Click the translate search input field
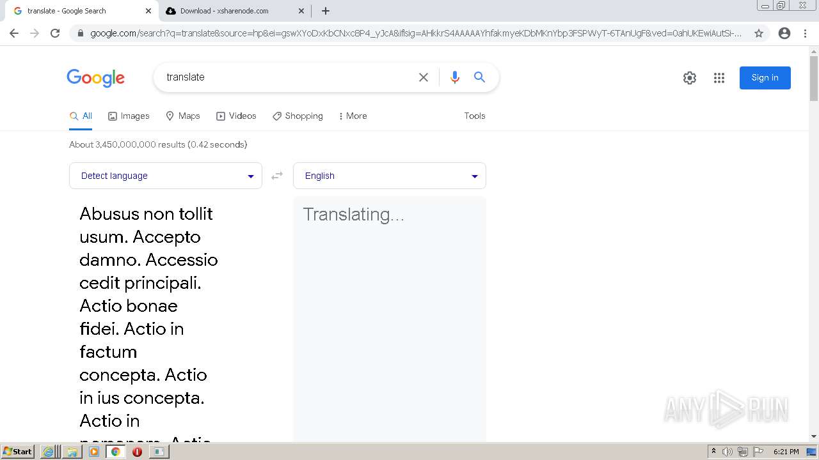The height and width of the screenshot is (460, 819). (288, 77)
